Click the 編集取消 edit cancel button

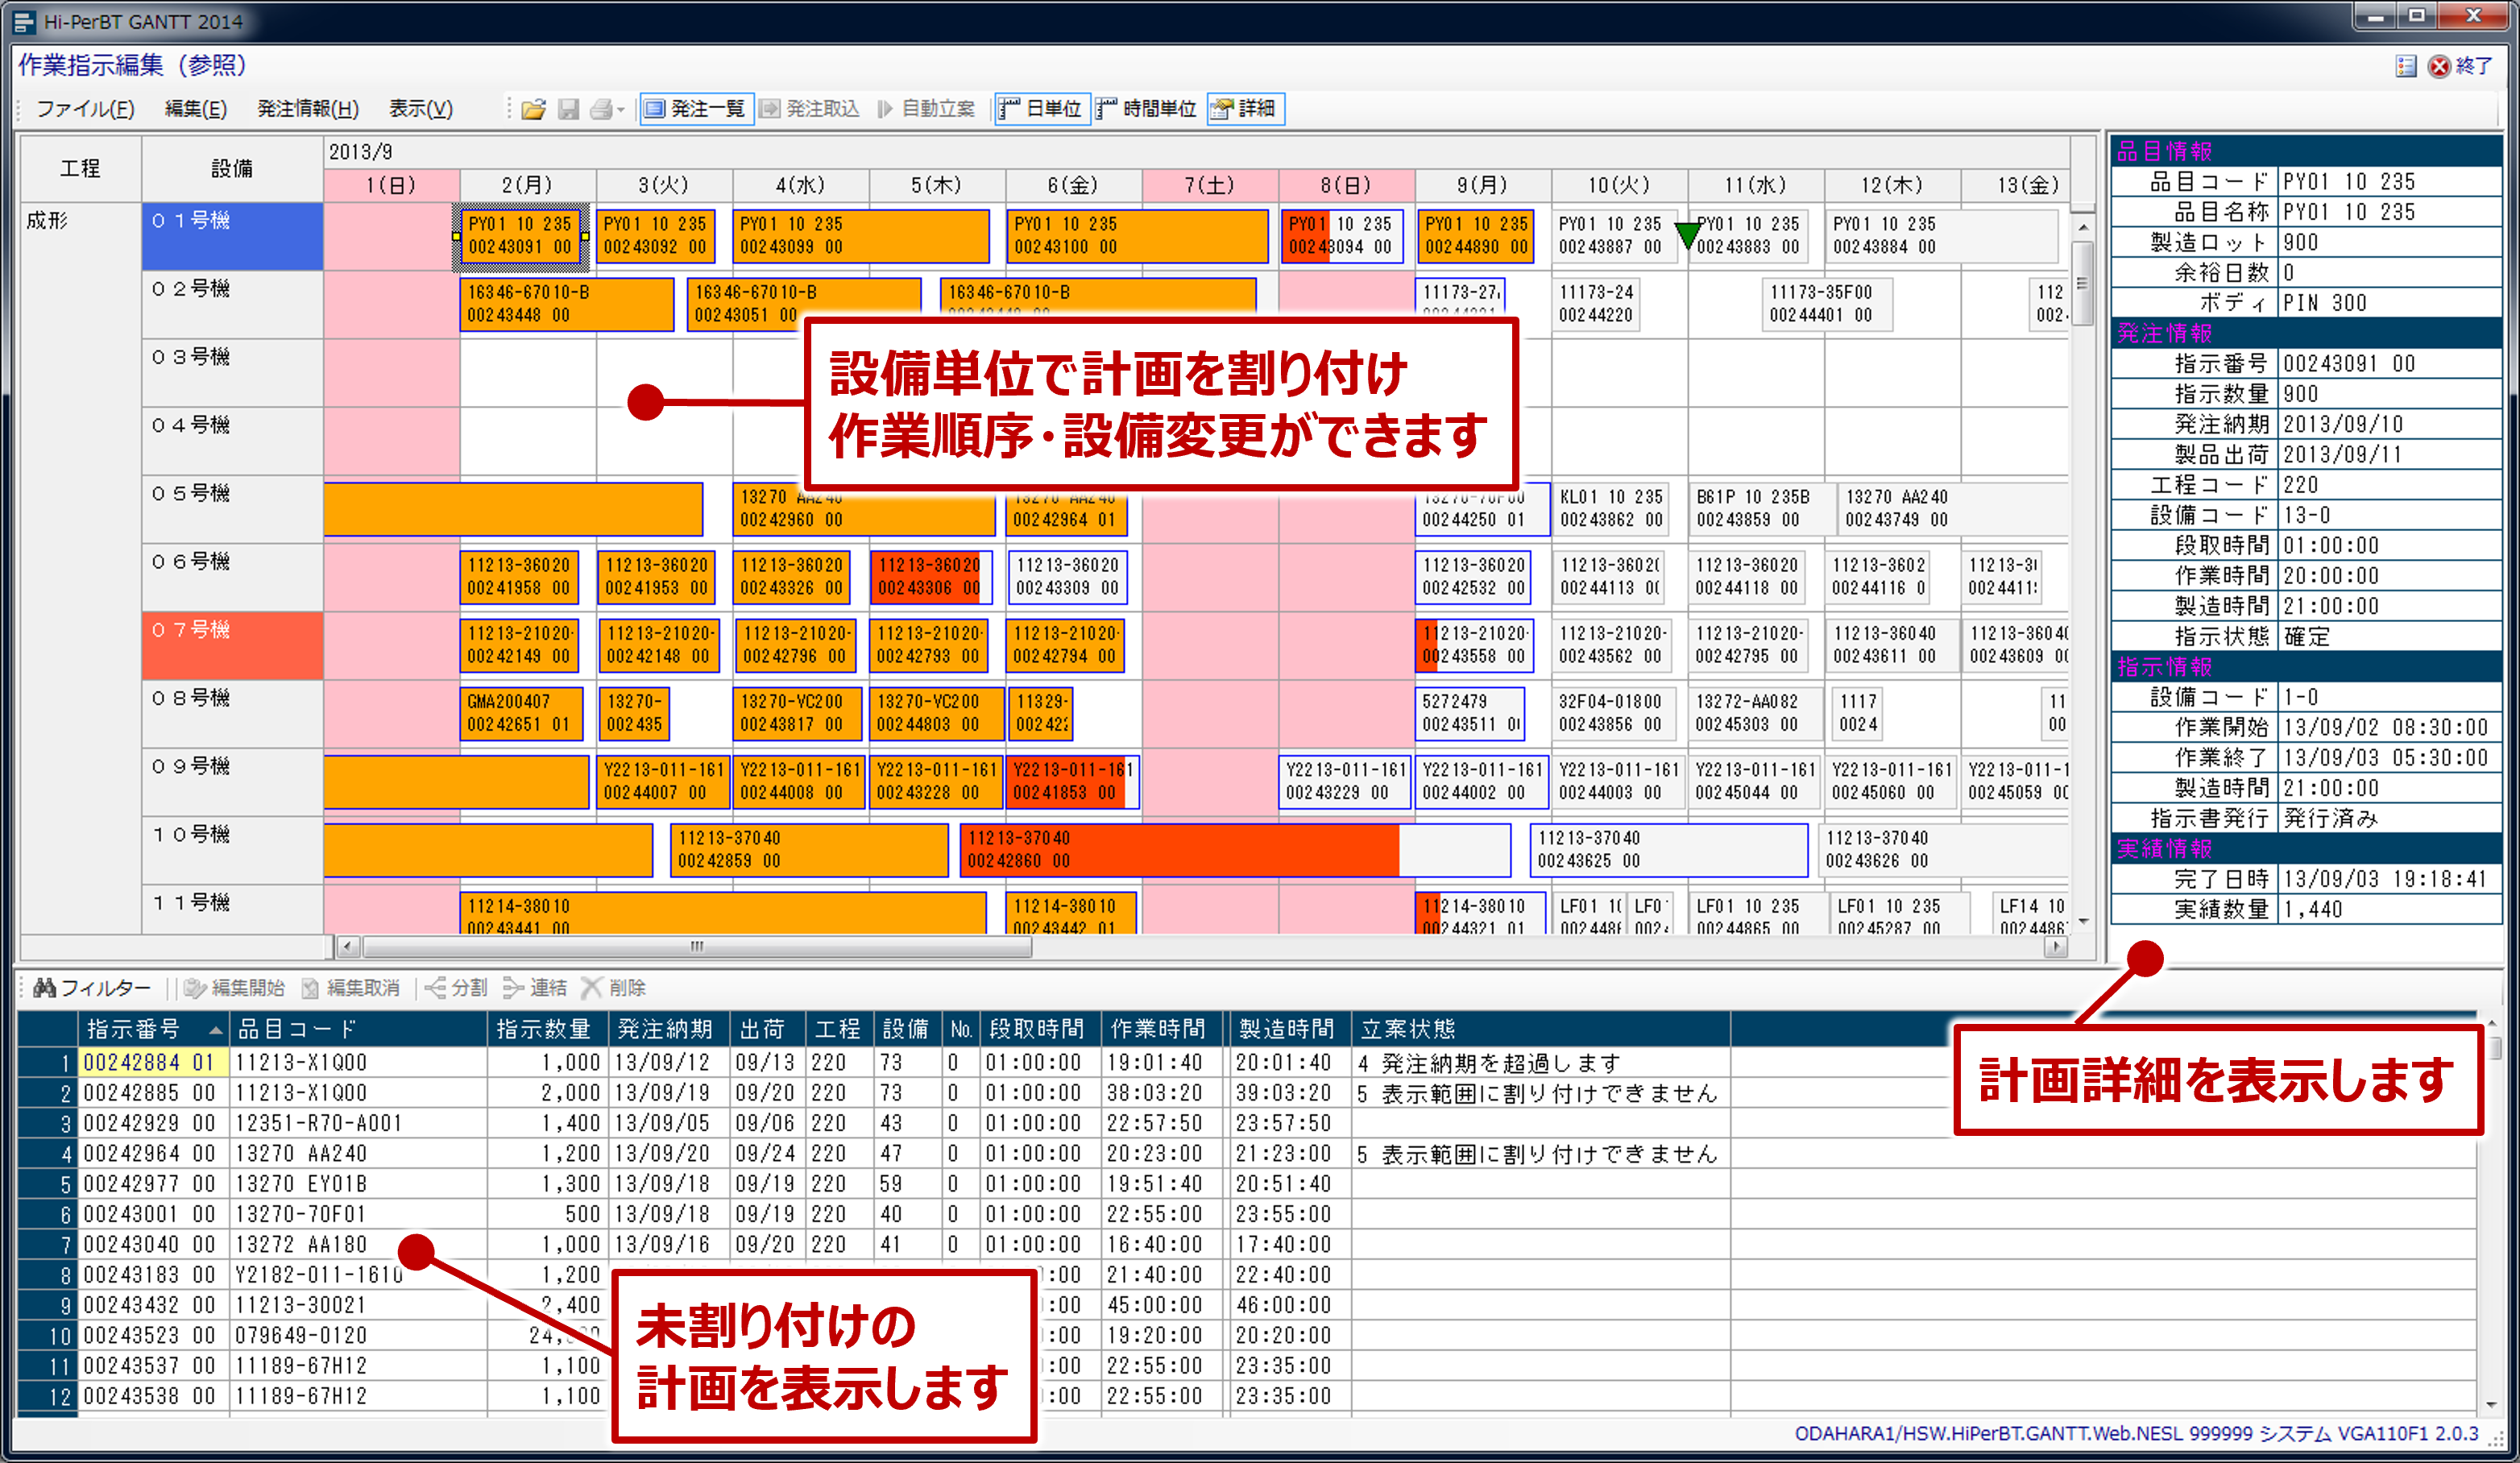[x=351, y=988]
